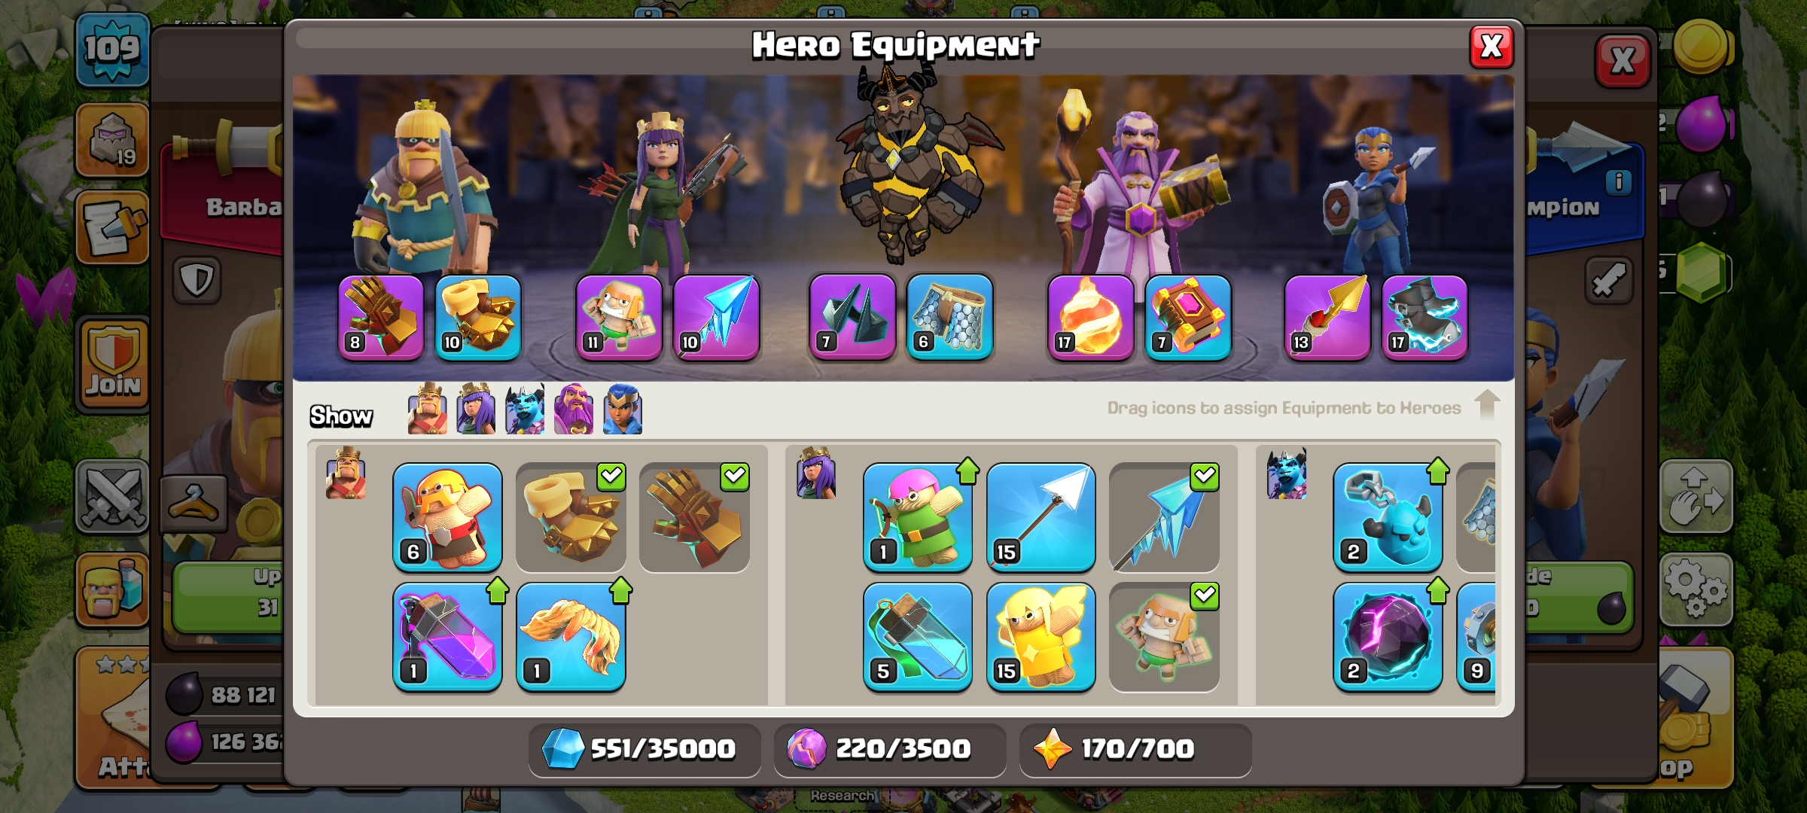Filter equipment by Grand Warden portrait
This screenshot has height=813, width=1807.
tap(574, 409)
